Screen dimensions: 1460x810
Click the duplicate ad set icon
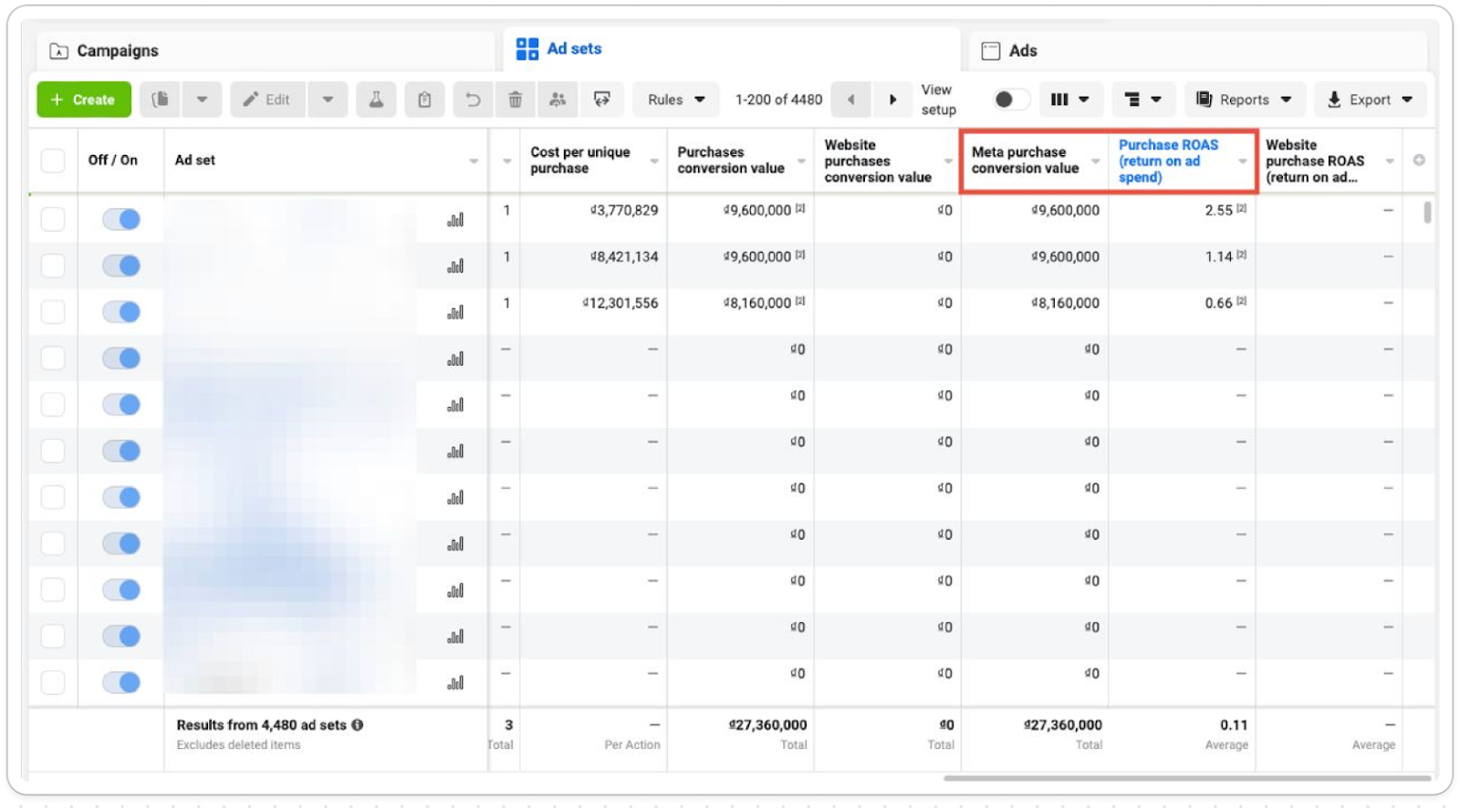(161, 99)
